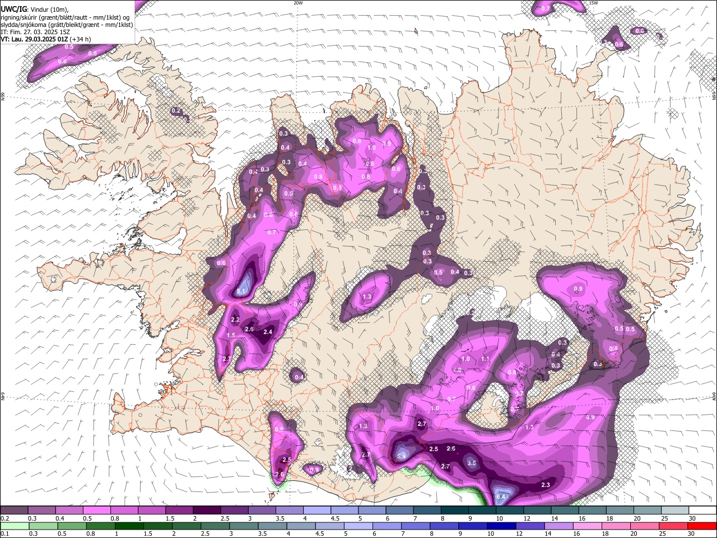Click the 0.4 label in the snow legend
The width and height of the screenshot is (717, 538).
60,518
